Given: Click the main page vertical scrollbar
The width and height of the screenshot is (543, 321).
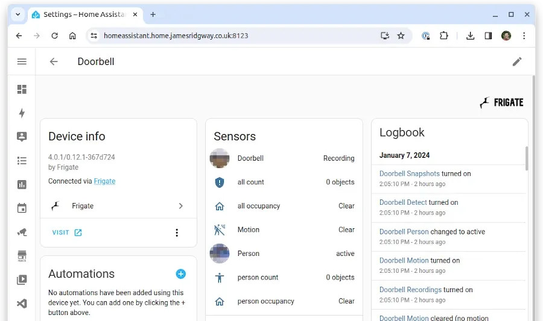Looking at the screenshot, I should click(534, 197).
